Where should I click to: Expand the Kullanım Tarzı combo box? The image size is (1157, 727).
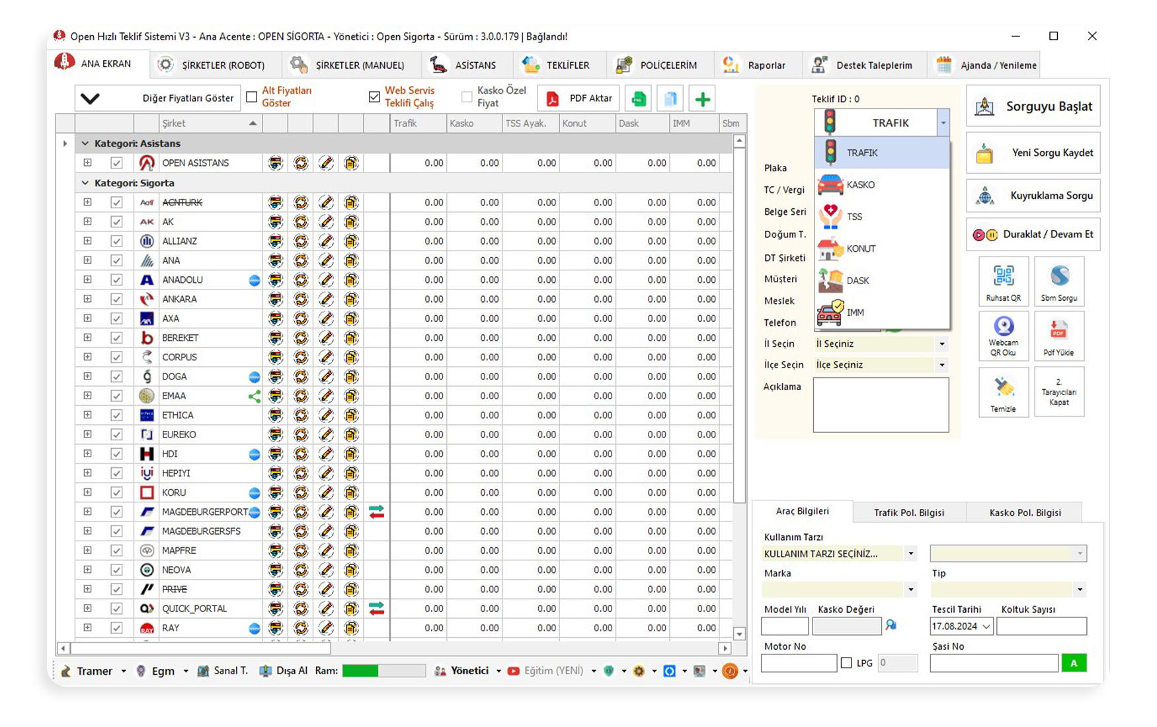coord(911,554)
